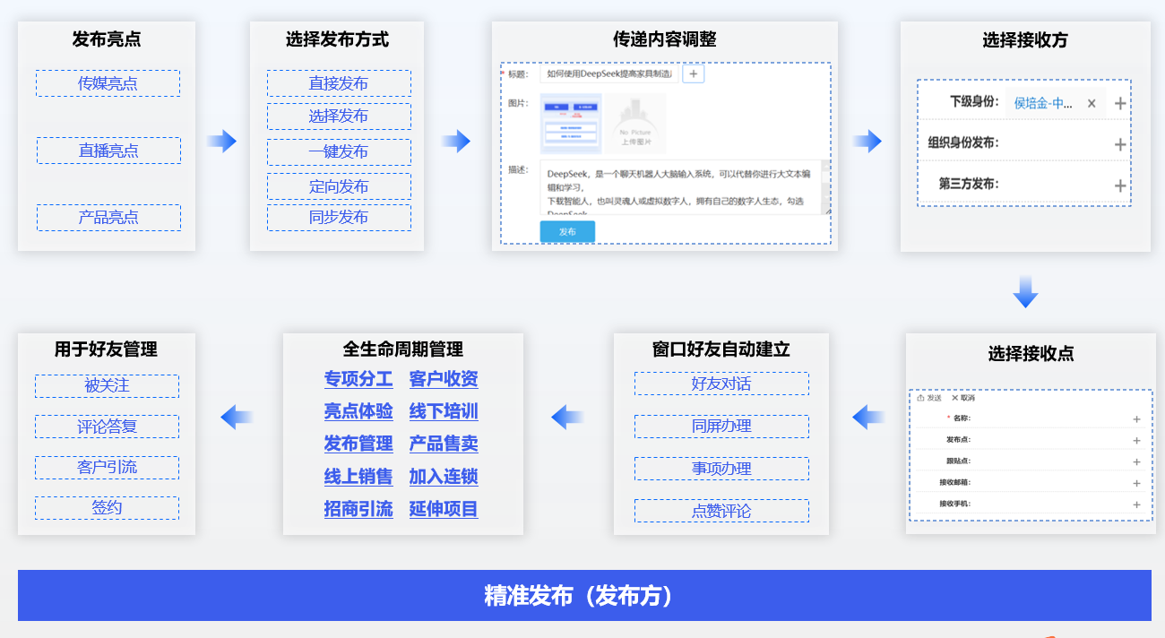Viewport: 1165px width, 638px height.
Task: Open the 加入连锁 link
Action: pyautogui.click(x=444, y=477)
